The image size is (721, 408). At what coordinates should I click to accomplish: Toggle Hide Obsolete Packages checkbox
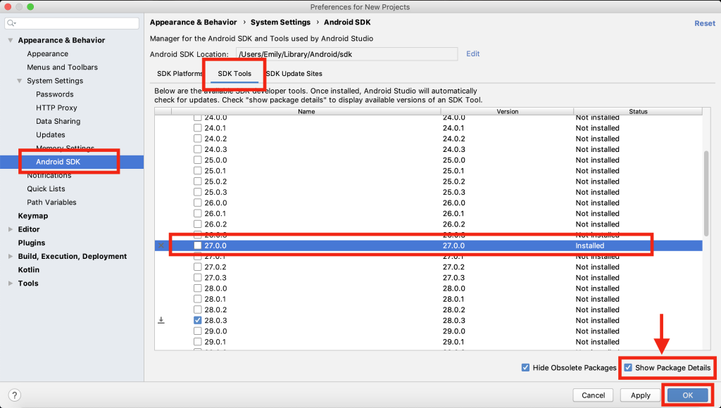525,368
